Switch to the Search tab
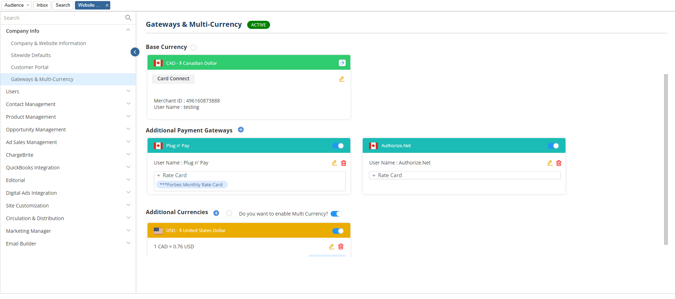Screen dimensions: 675x299 click(63, 5)
